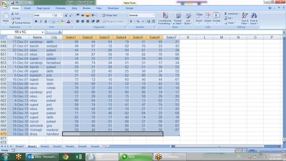286x161 pixels.
Task: Toggle right text alignment
Action: point(88,21)
